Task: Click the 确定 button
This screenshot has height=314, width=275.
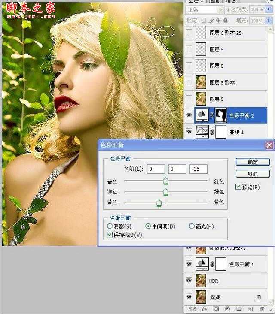Action: click(253, 162)
